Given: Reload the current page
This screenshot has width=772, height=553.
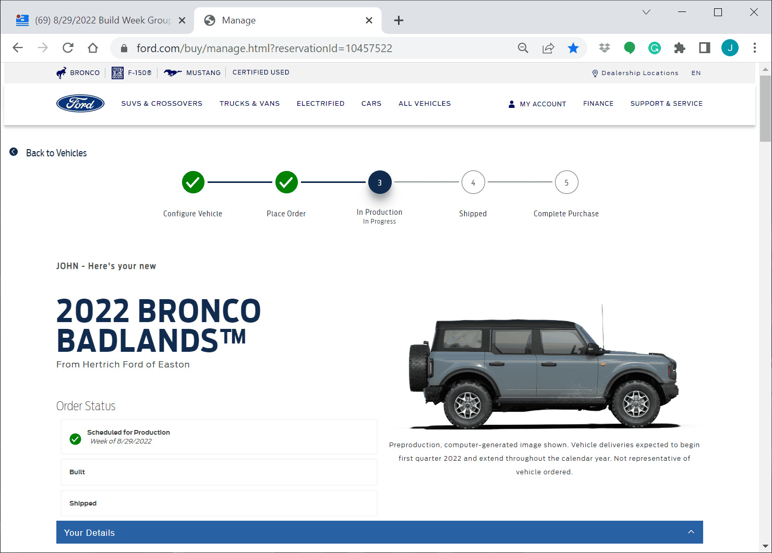Looking at the screenshot, I should [x=68, y=48].
